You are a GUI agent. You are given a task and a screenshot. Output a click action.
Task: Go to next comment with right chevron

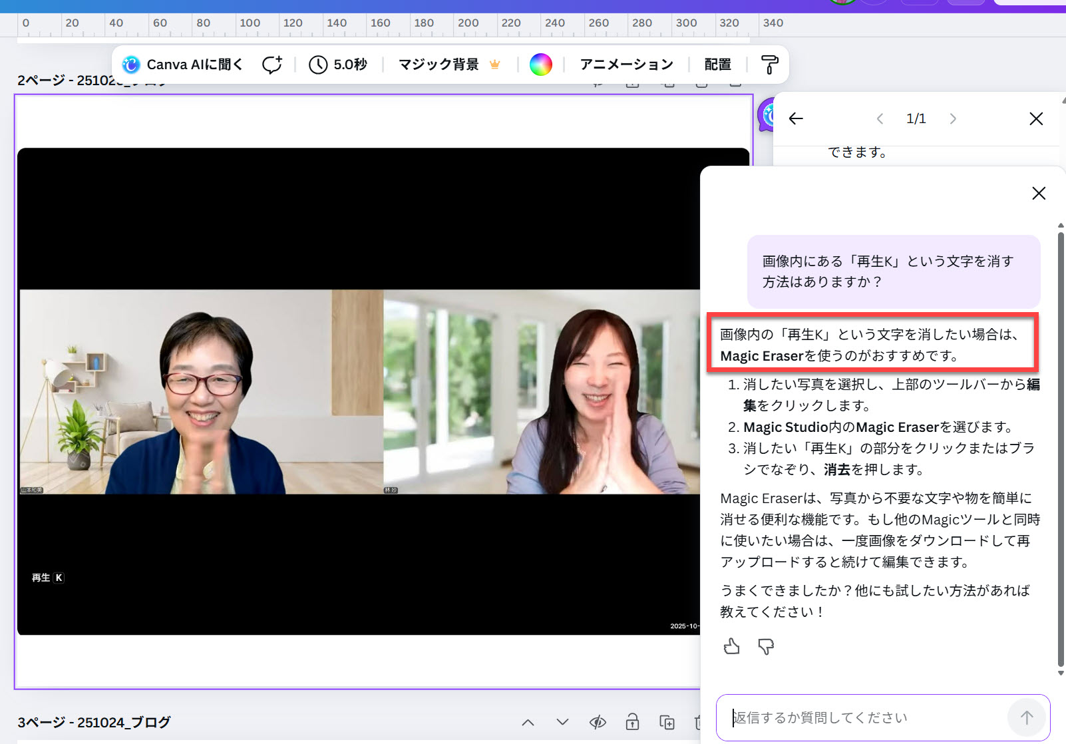tap(953, 118)
